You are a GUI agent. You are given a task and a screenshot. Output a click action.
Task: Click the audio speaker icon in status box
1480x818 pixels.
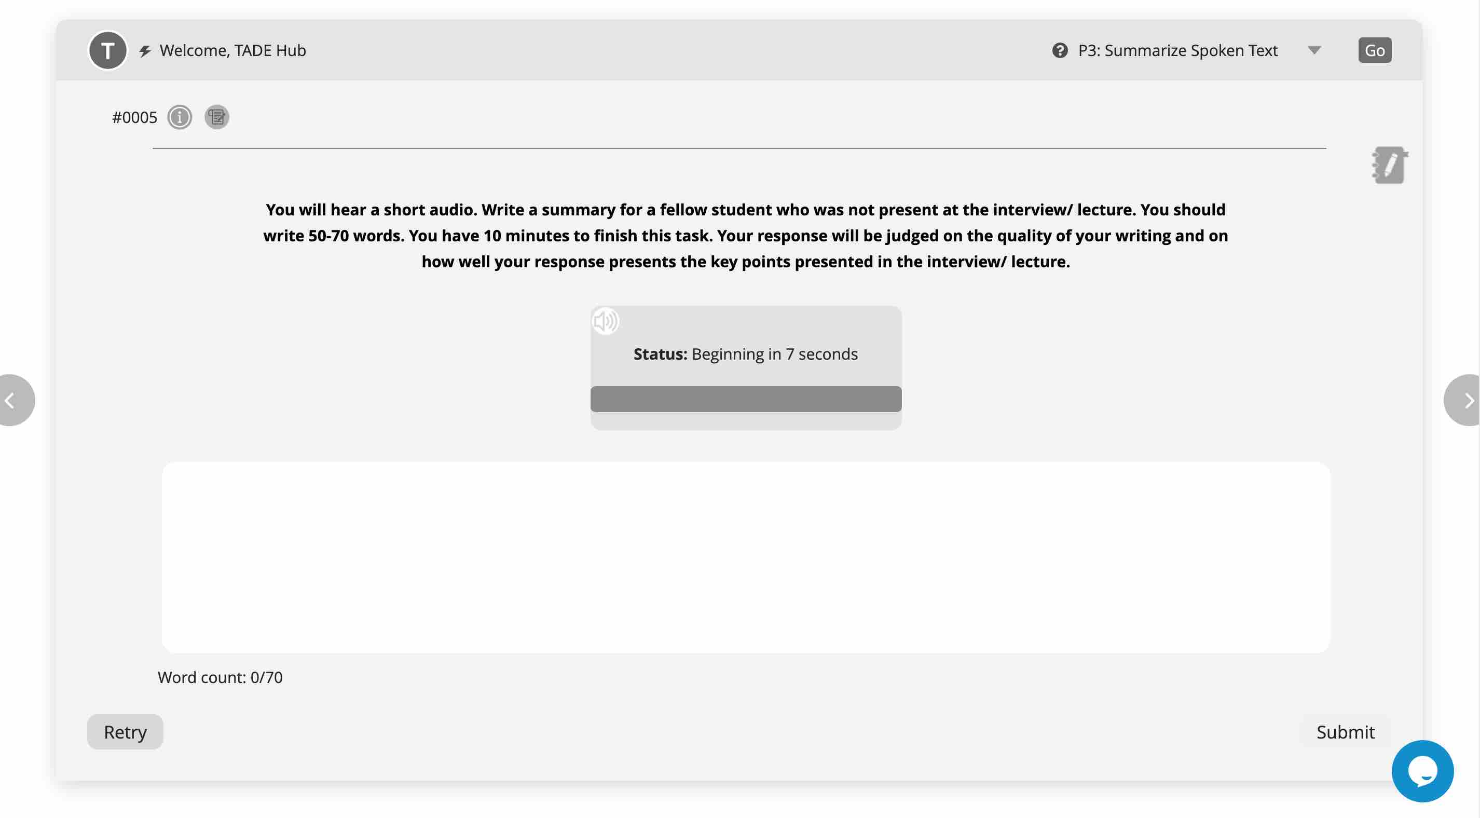point(604,318)
